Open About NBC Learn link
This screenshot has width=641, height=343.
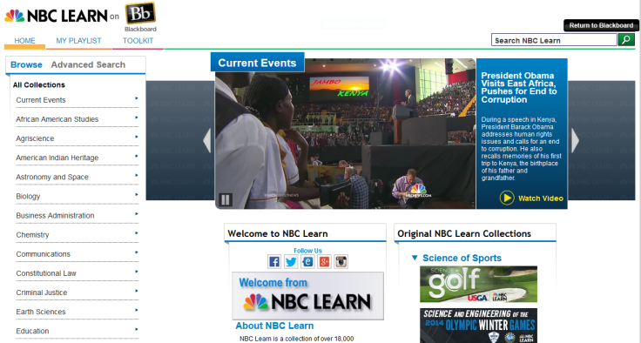274,326
